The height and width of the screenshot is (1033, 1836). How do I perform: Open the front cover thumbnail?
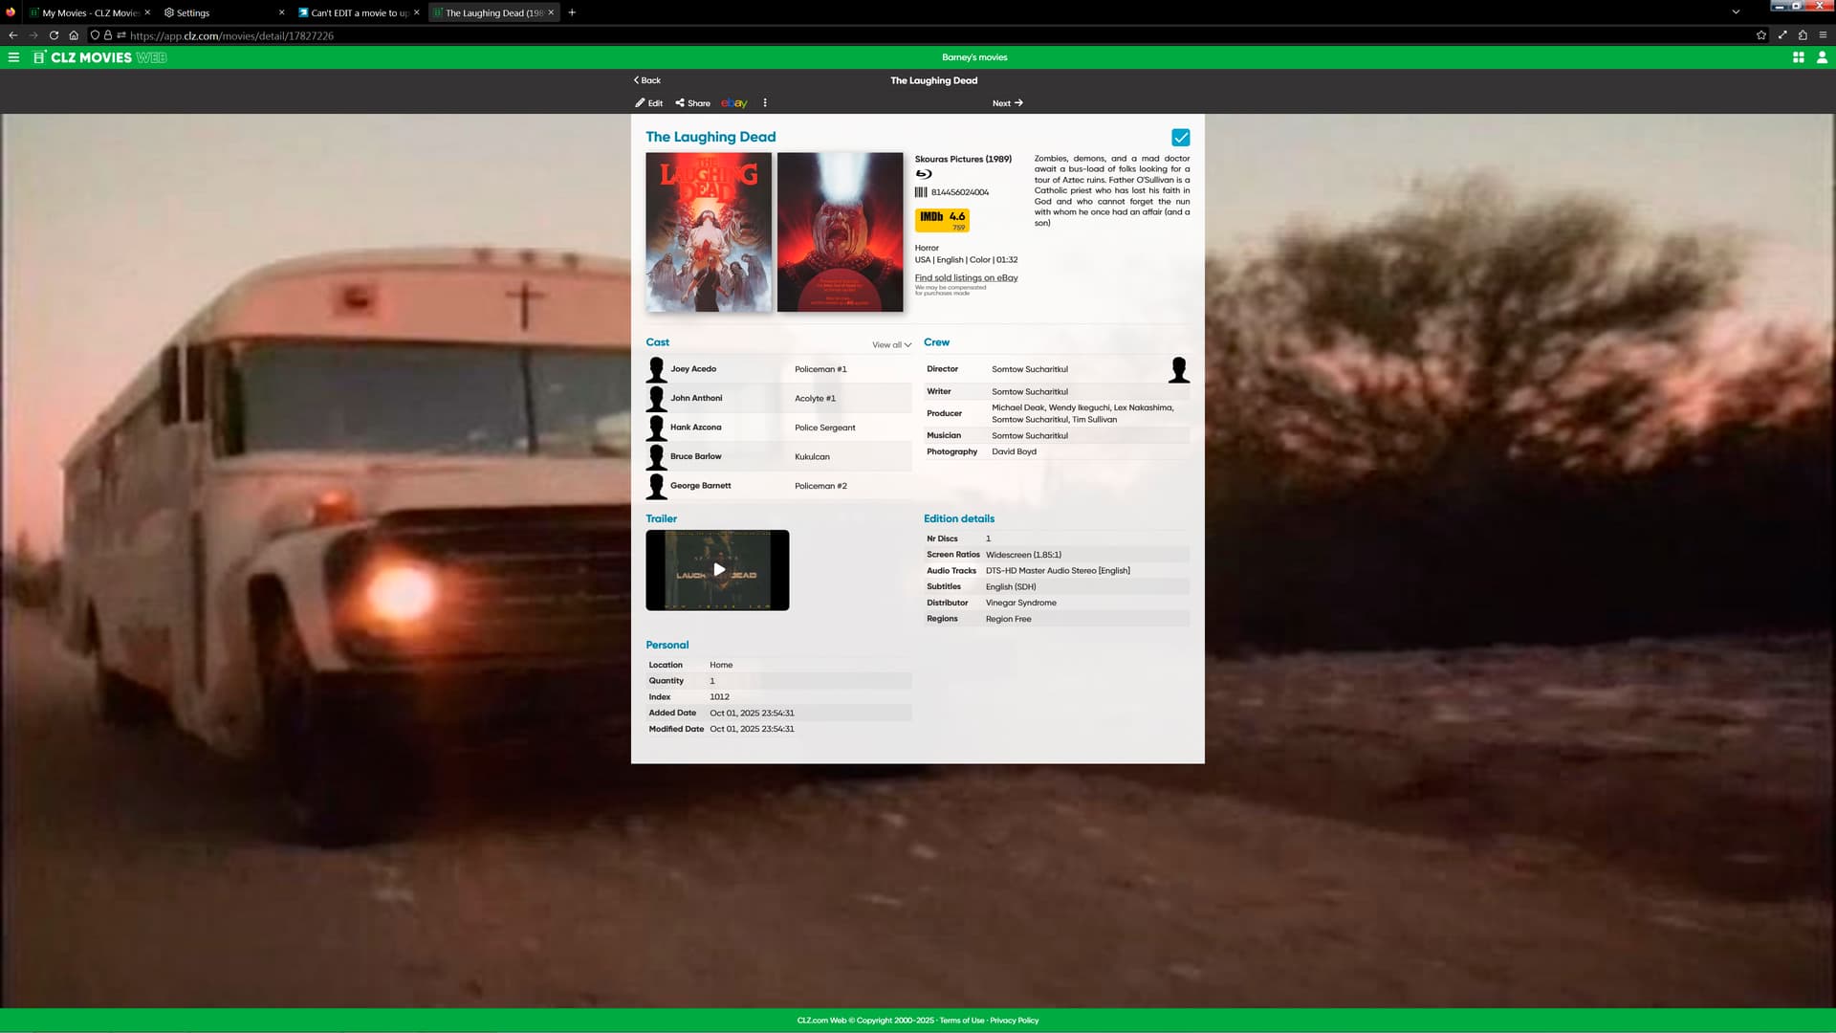point(709,232)
